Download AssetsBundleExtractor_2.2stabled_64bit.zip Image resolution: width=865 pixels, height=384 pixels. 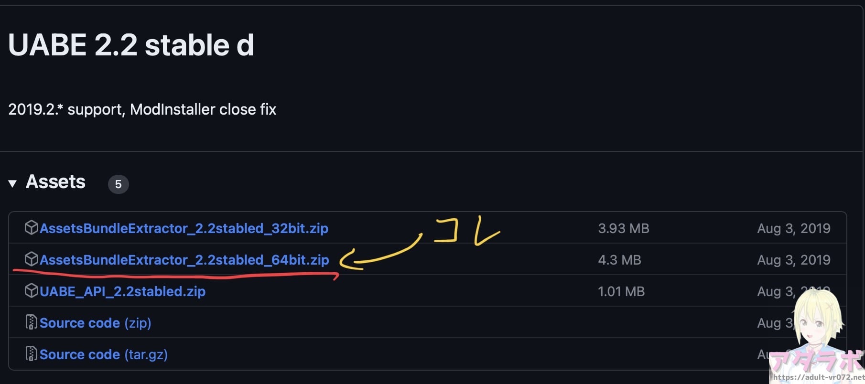point(184,260)
